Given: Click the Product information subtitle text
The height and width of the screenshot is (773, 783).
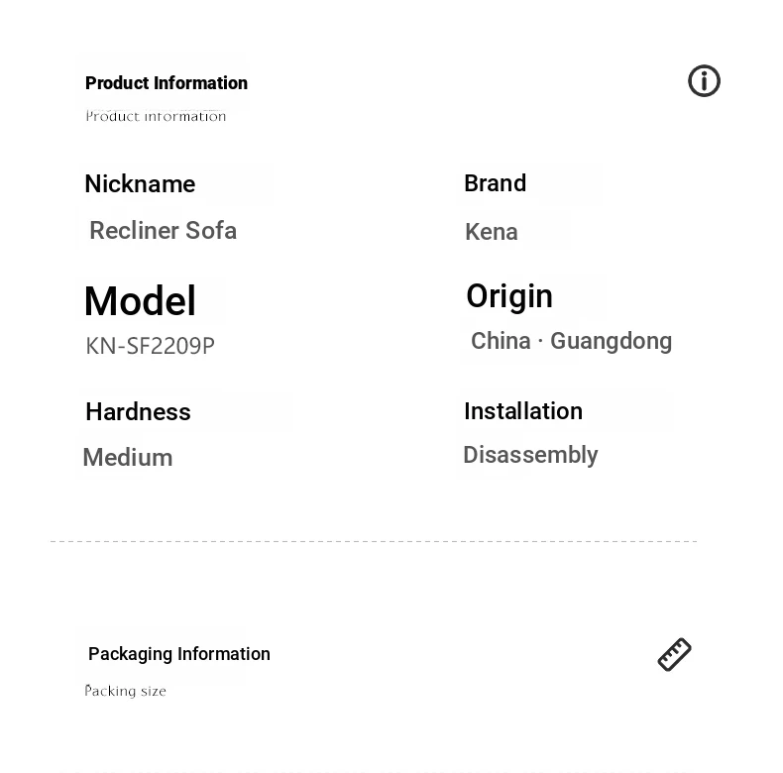Looking at the screenshot, I should [x=156, y=116].
